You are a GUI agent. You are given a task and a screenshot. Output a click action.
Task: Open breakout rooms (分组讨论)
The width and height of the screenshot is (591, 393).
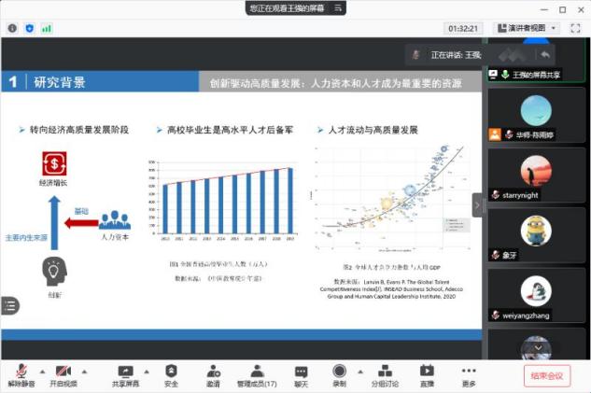385,373
